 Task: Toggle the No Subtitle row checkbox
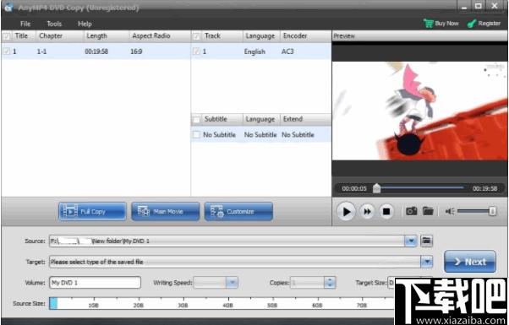click(x=196, y=134)
